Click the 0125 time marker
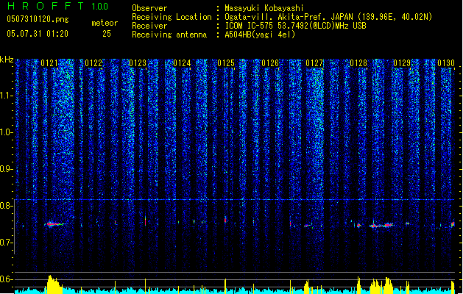The image size is (463, 294). pyautogui.click(x=226, y=63)
